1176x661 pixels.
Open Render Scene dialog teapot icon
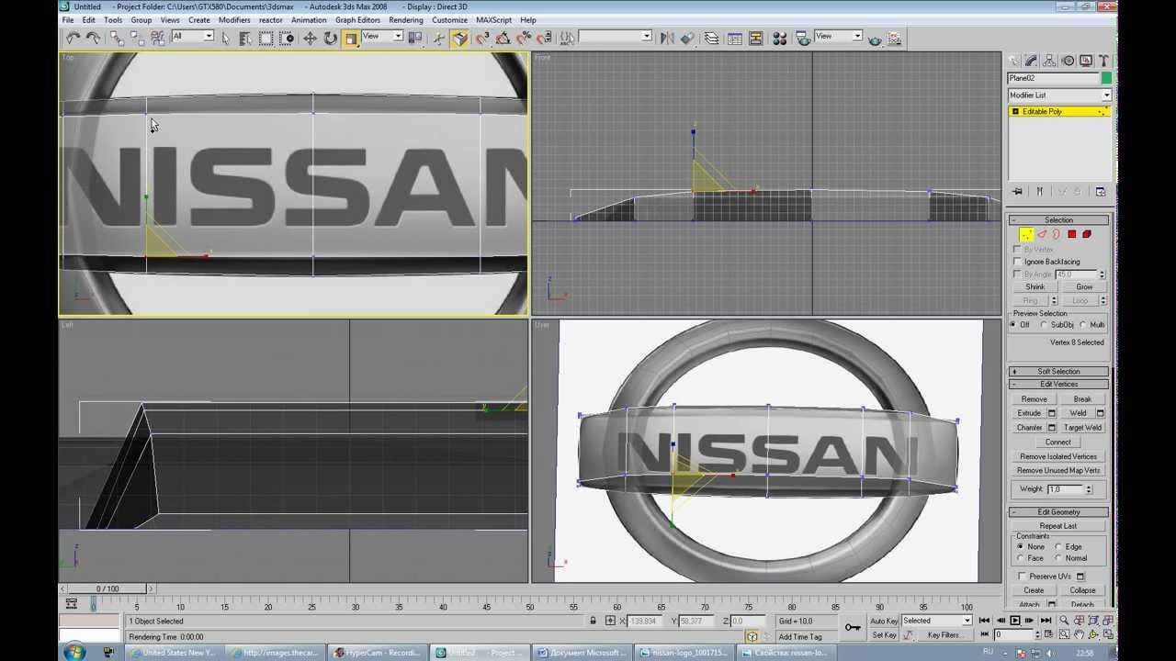coord(804,38)
